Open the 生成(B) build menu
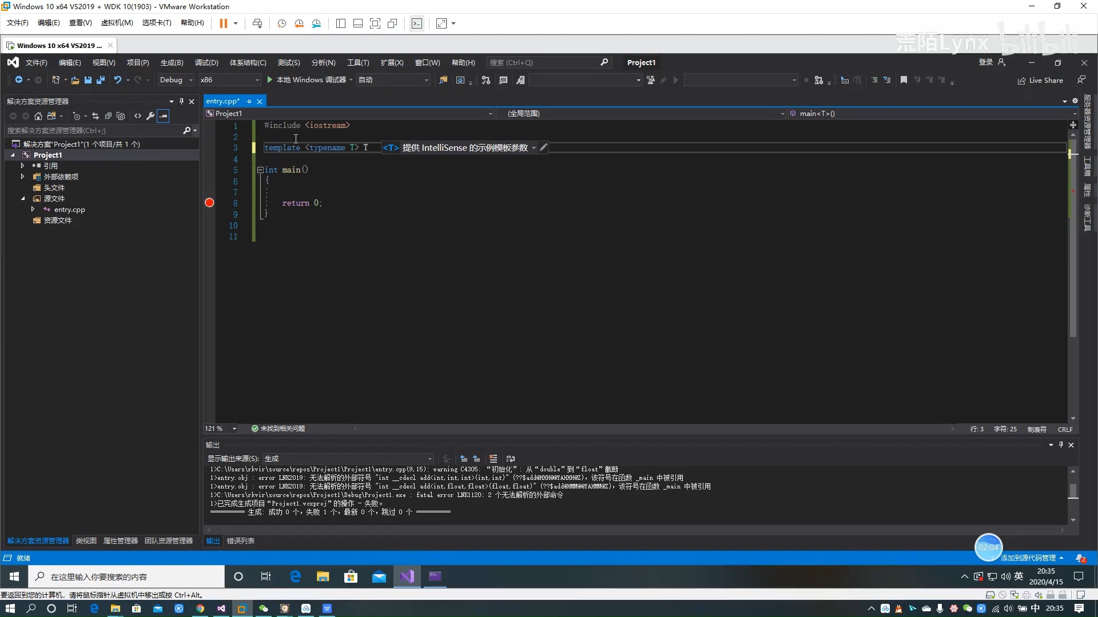The image size is (1098, 617). coord(172,63)
